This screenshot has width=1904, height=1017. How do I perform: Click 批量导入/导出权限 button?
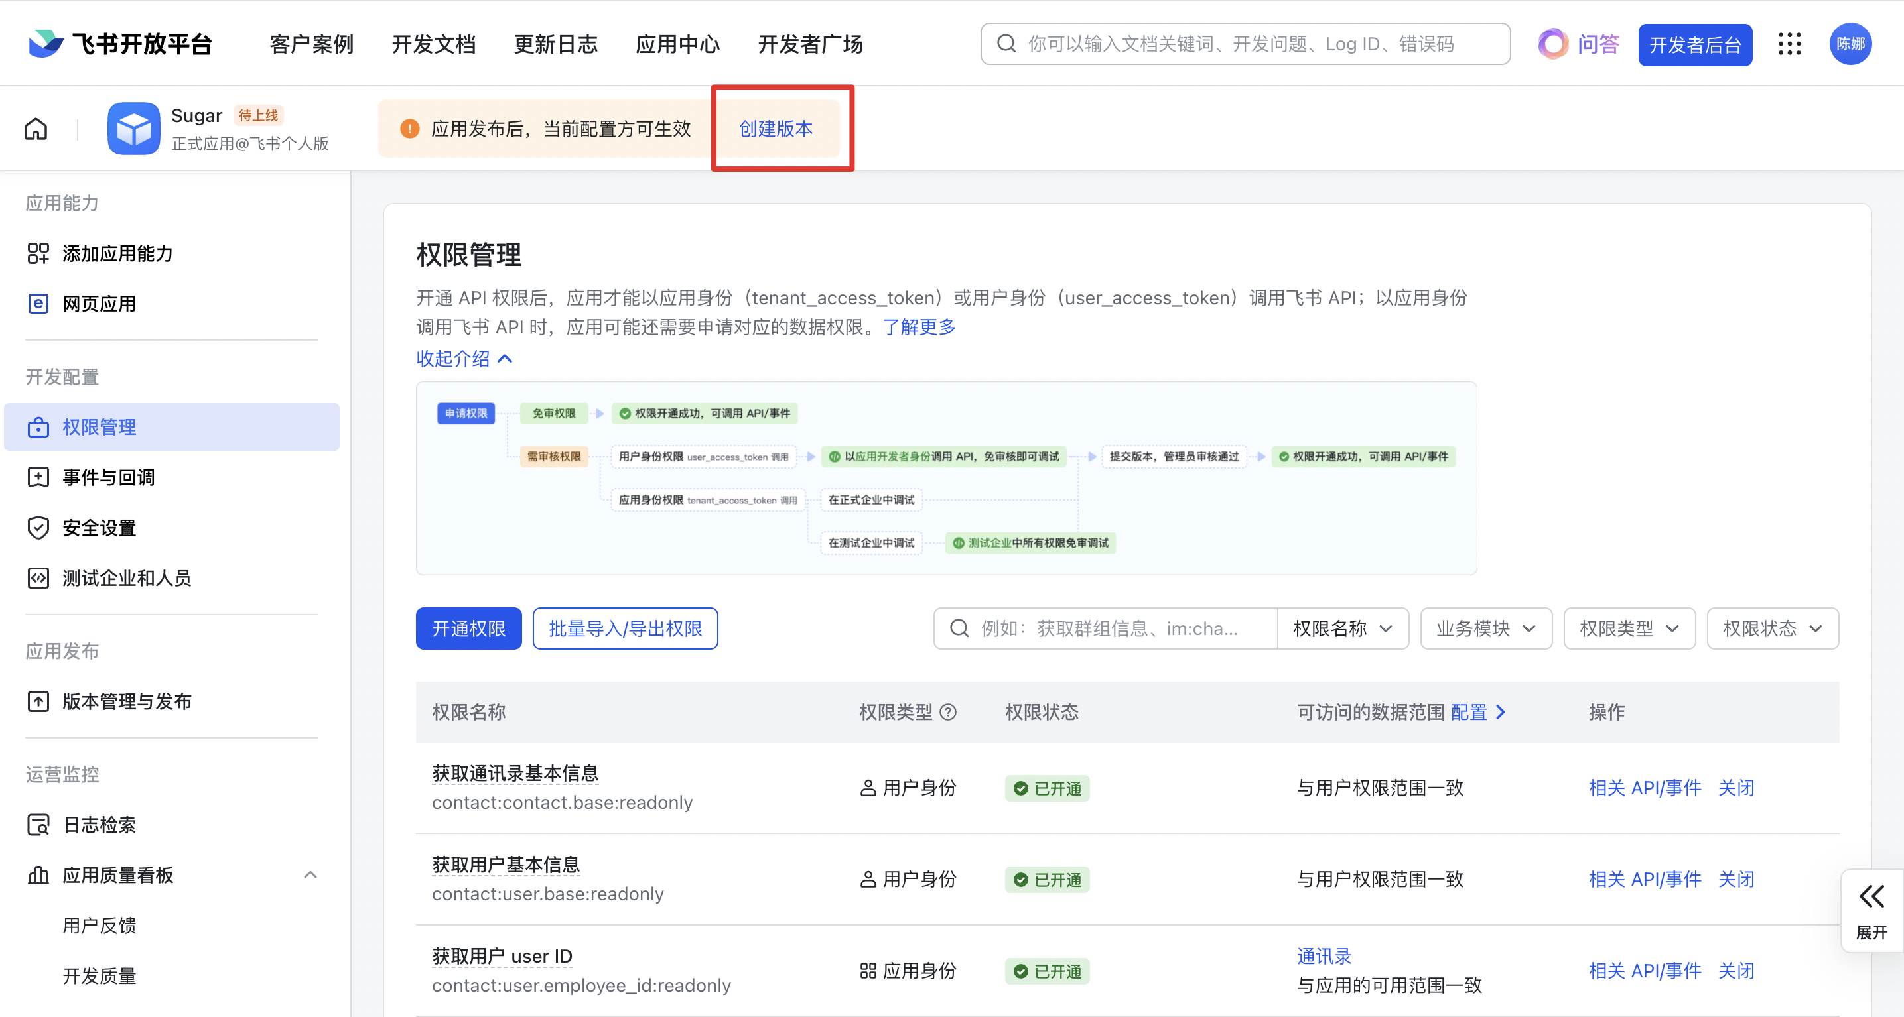click(x=626, y=628)
